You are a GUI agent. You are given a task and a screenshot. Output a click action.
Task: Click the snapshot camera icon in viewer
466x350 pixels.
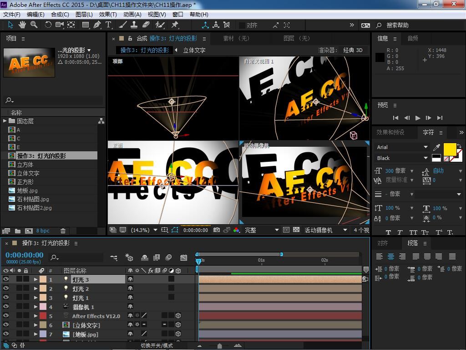pyautogui.click(x=217, y=230)
